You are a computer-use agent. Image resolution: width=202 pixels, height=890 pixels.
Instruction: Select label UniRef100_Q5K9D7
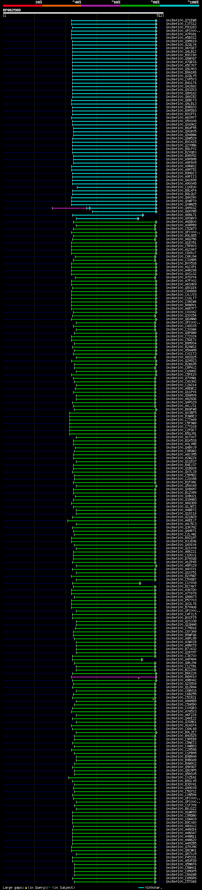181,767
